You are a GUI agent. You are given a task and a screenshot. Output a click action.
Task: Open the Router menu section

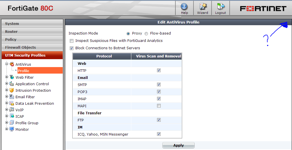[32, 31]
